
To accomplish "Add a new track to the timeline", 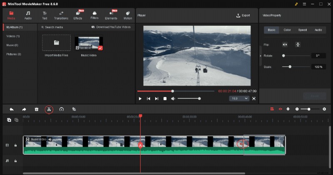I will 9,120.
